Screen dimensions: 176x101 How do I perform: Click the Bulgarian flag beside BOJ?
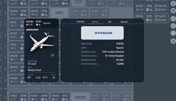click(x=12, y=15)
